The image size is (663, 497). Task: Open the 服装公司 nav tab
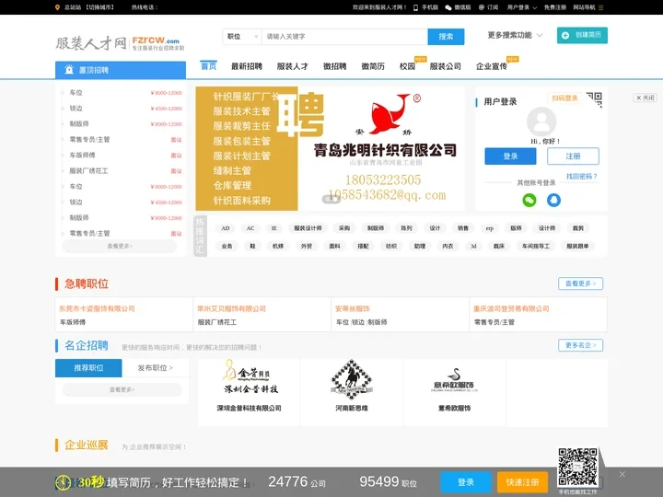click(446, 66)
